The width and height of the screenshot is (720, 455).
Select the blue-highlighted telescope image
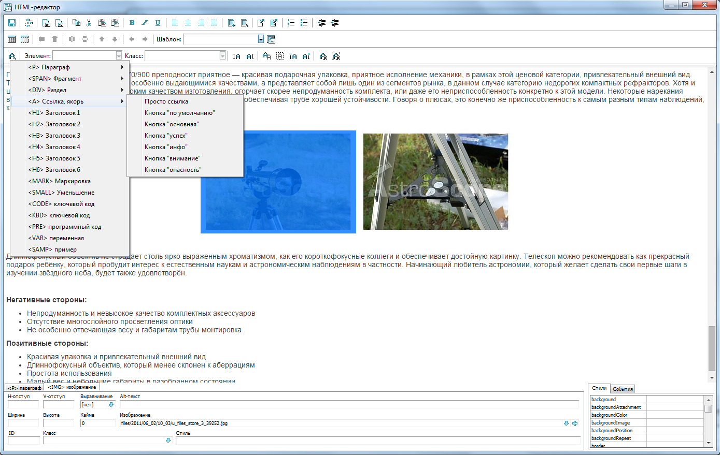(278, 182)
